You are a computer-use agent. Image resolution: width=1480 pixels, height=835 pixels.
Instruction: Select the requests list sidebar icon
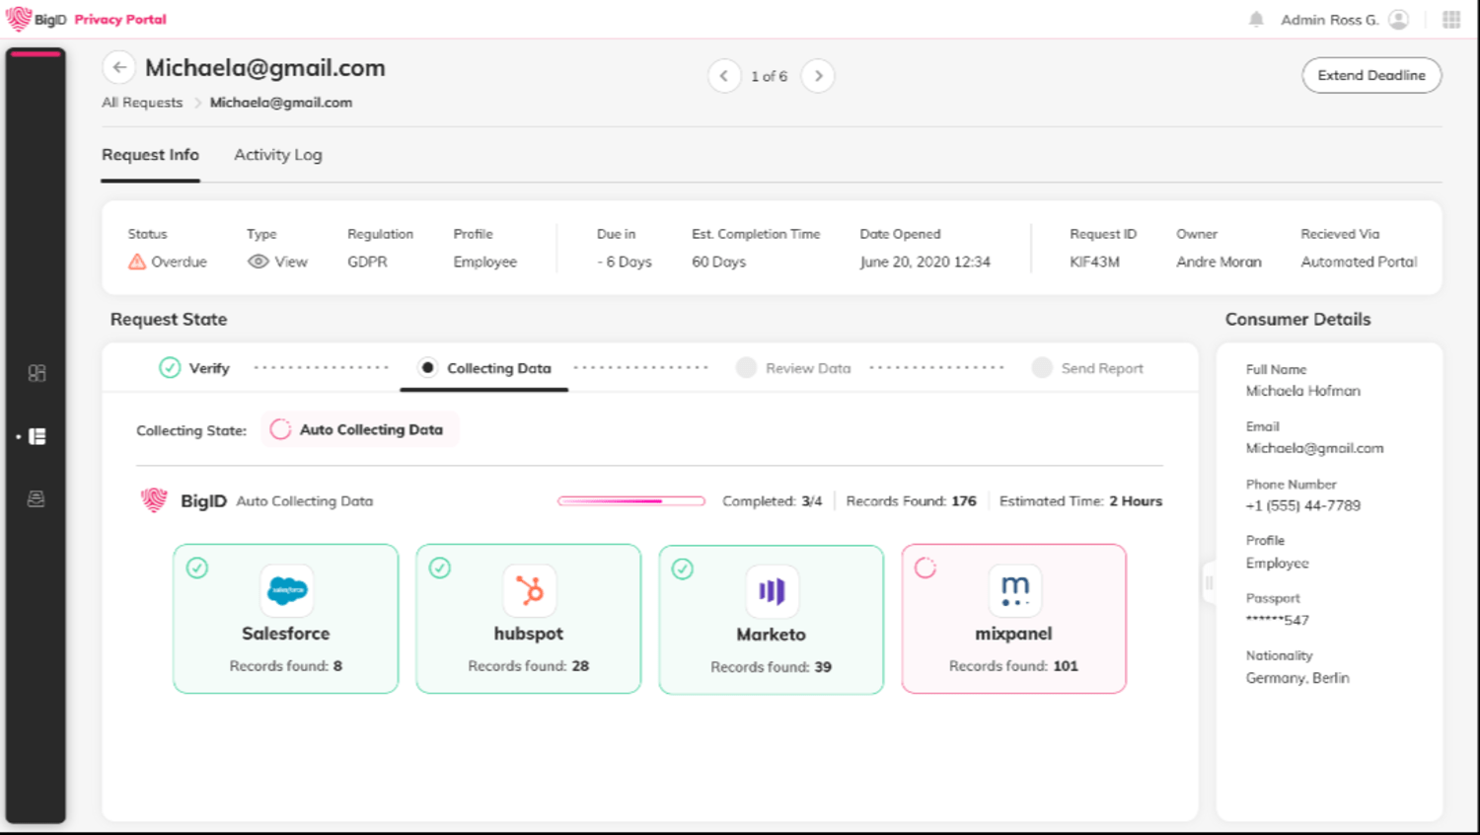pos(37,436)
